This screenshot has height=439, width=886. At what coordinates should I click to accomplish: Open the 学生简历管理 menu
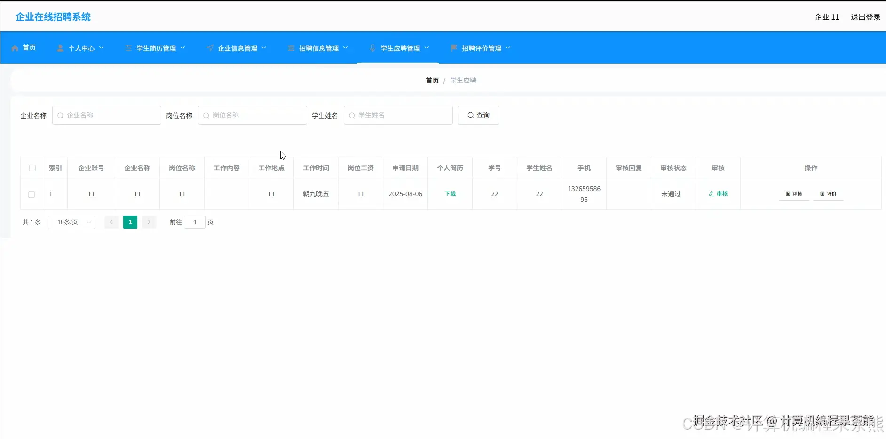(155, 48)
